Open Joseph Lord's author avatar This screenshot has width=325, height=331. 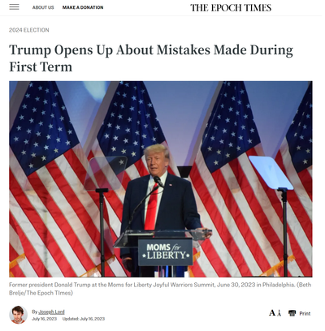click(x=19, y=315)
